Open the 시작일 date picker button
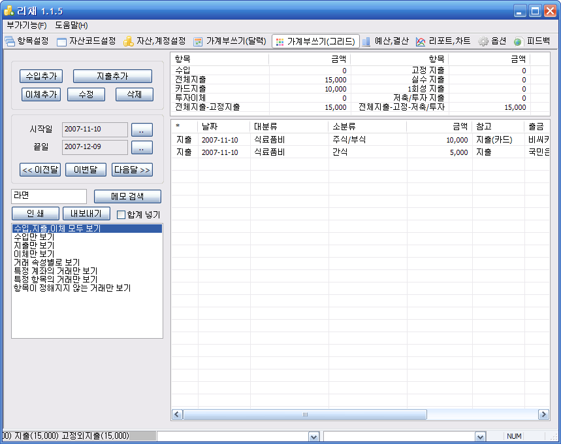 (142, 129)
